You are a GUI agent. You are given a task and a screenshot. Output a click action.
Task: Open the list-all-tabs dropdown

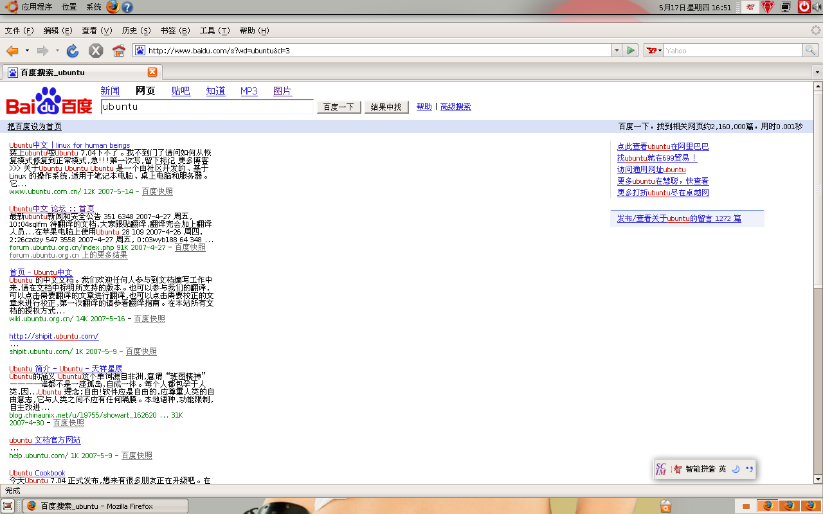817,72
